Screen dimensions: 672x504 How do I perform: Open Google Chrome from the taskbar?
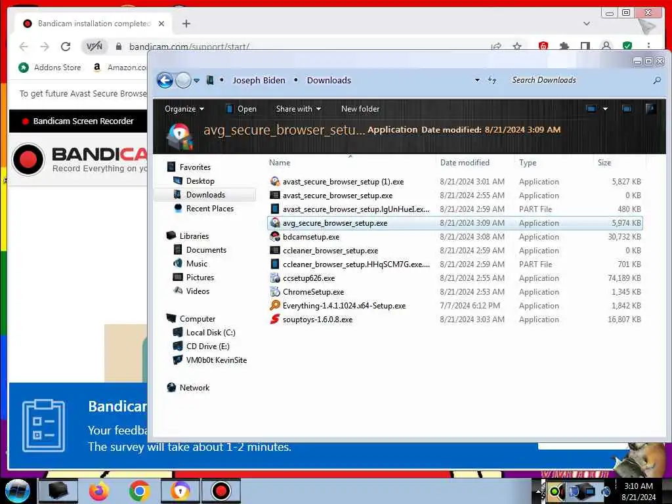139,491
